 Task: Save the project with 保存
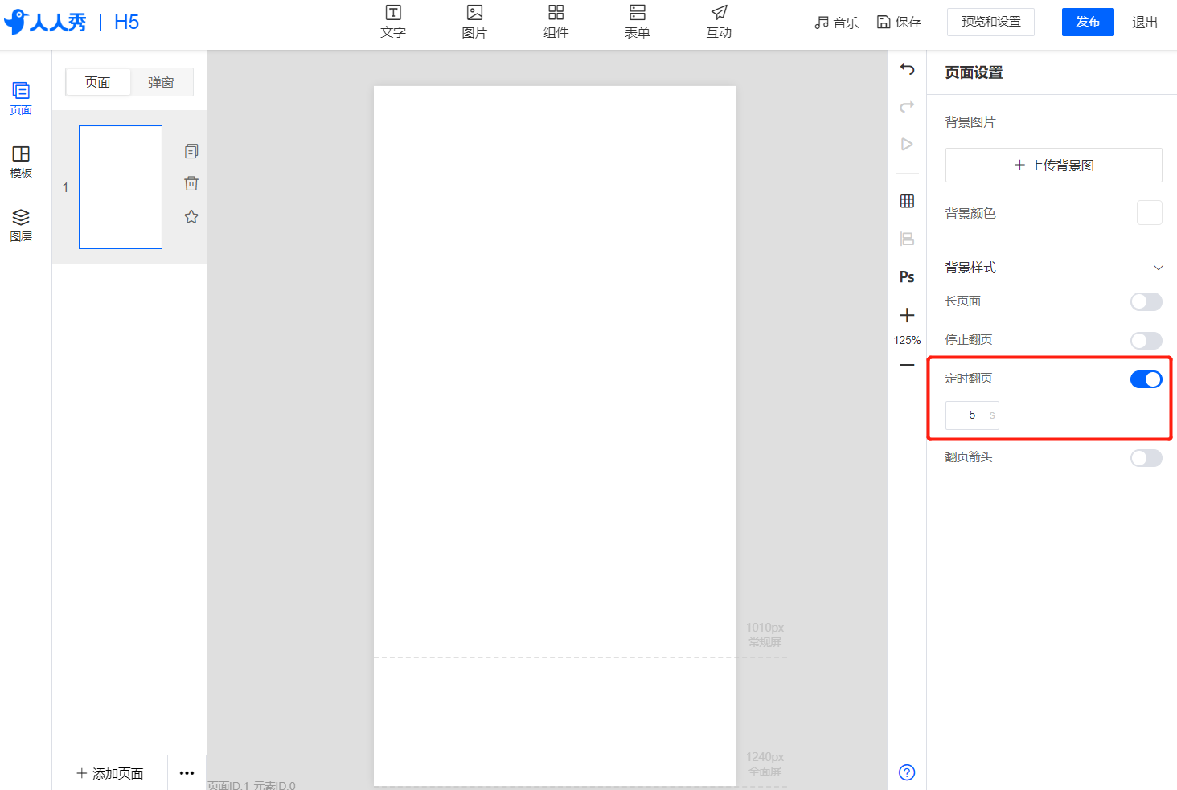(x=899, y=22)
